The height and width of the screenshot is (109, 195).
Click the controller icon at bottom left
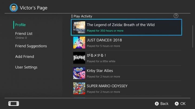(x=13, y=103)
